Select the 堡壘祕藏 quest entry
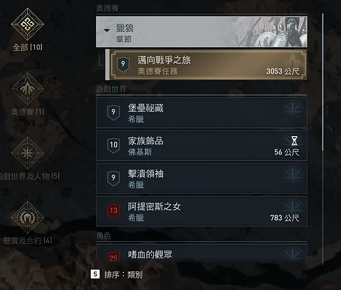Image resolution: width=341 pixels, height=290 pixels. 202,113
